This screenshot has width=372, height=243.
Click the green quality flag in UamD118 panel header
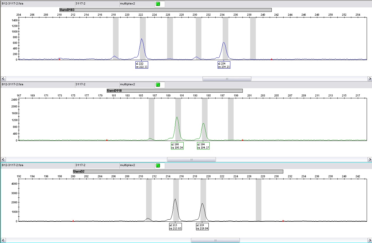click(x=158, y=85)
